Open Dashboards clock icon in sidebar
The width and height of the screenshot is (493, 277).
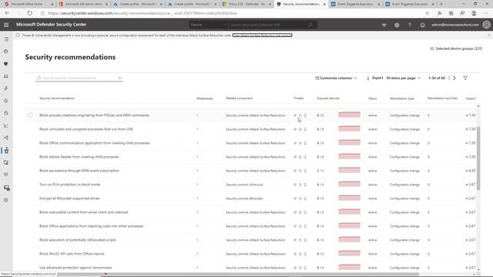pos(6,52)
